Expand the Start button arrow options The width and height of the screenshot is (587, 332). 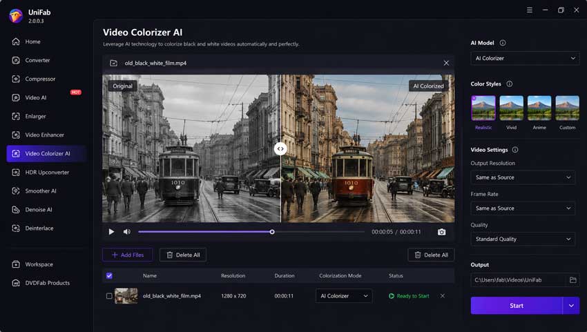(x=571, y=306)
